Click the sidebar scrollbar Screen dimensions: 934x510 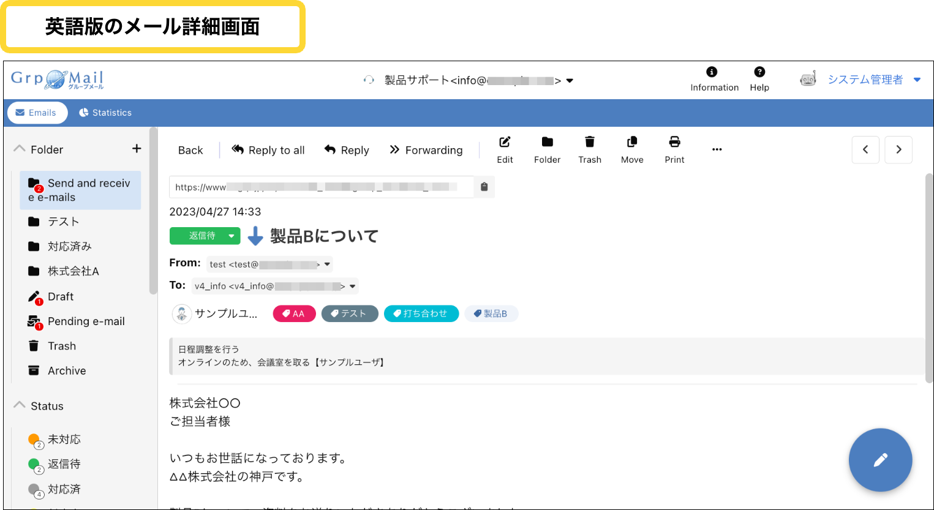tap(153, 211)
